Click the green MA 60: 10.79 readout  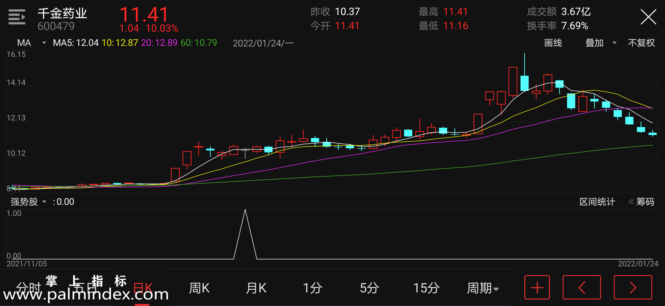click(199, 43)
